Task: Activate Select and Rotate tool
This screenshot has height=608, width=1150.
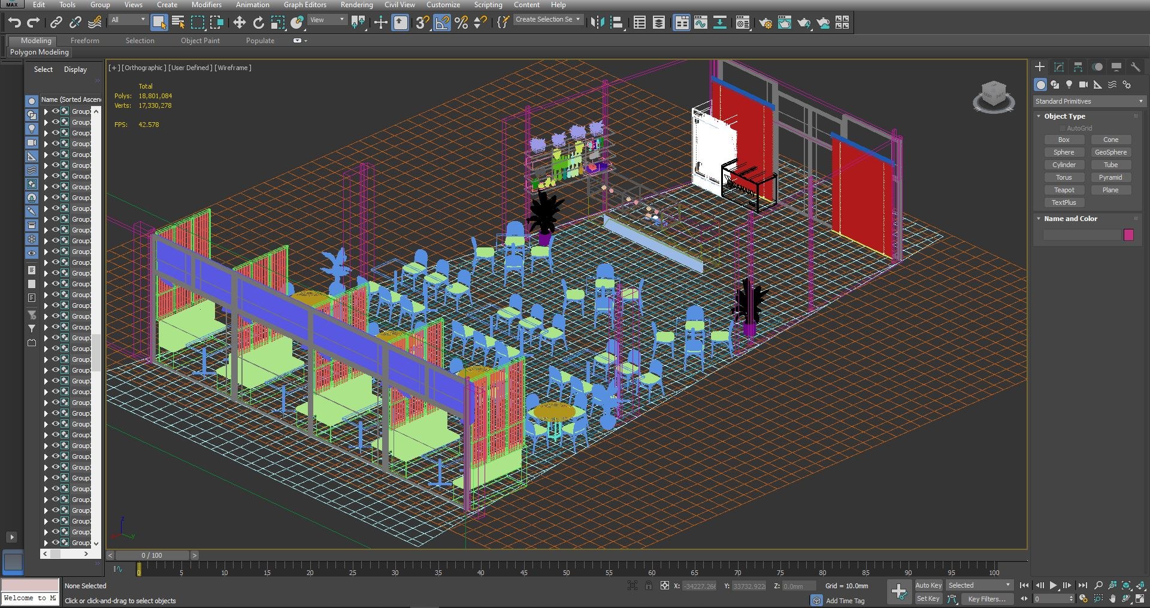Action: tap(258, 23)
